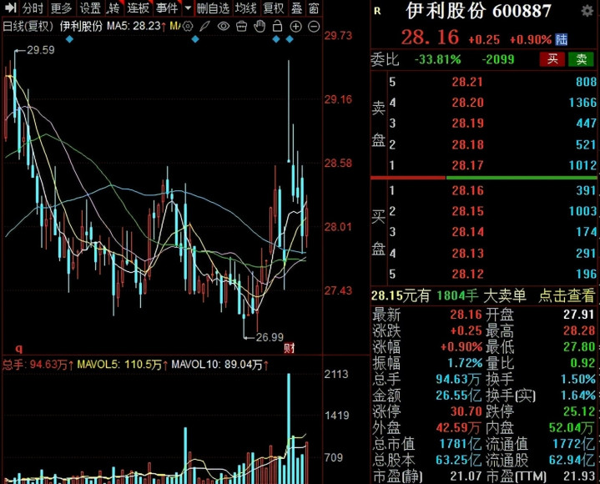Click the 叠 overlay button
Viewport: 600px width, 484px height.
297,8
